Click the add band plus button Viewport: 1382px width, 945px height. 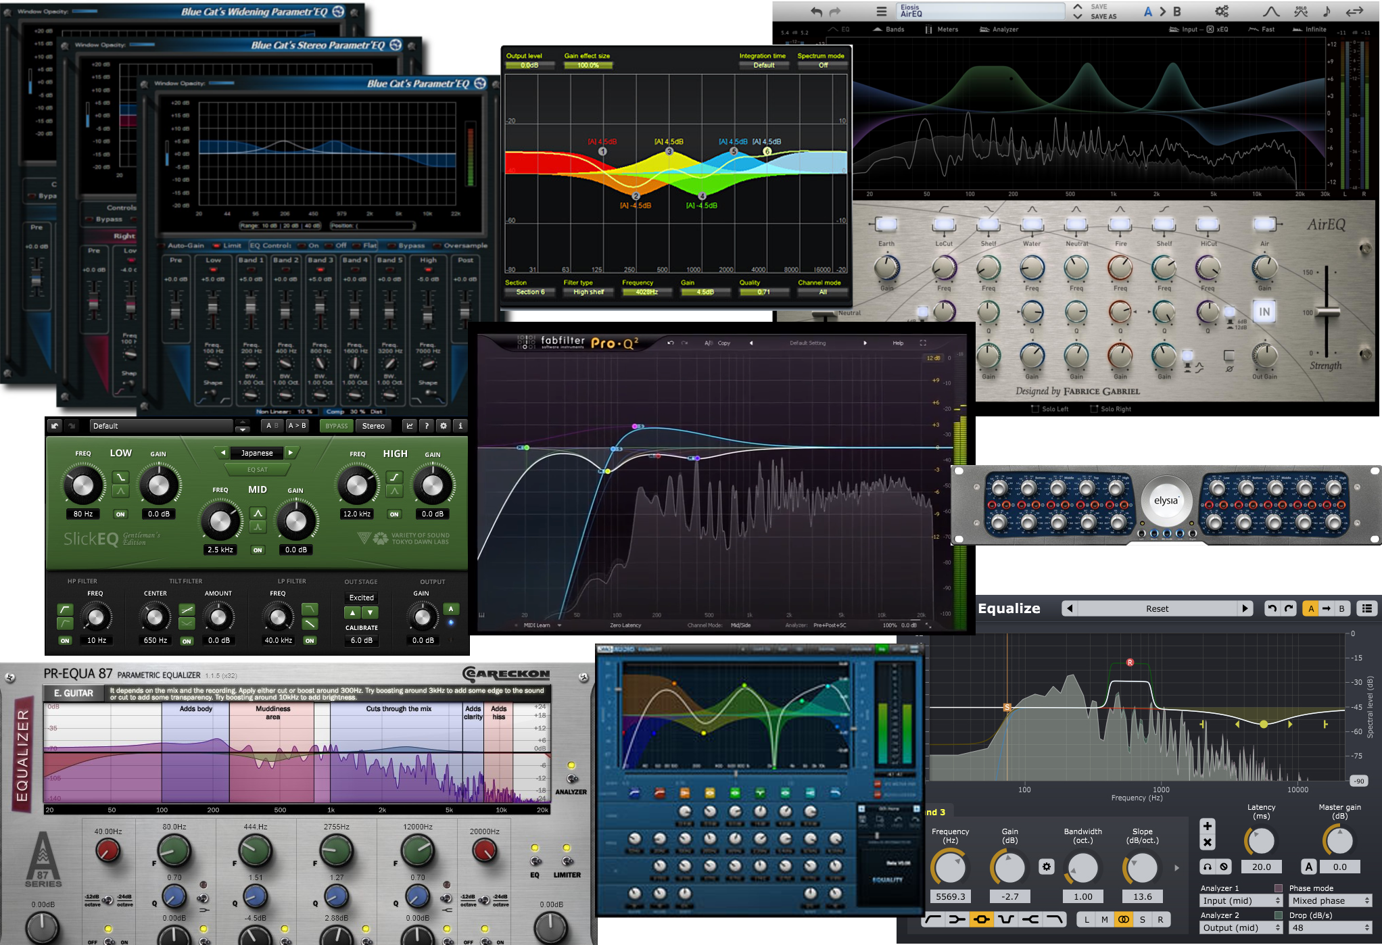point(1208,826)
